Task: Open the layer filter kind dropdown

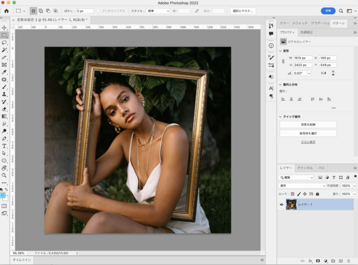Action: [x=296, y=178]
